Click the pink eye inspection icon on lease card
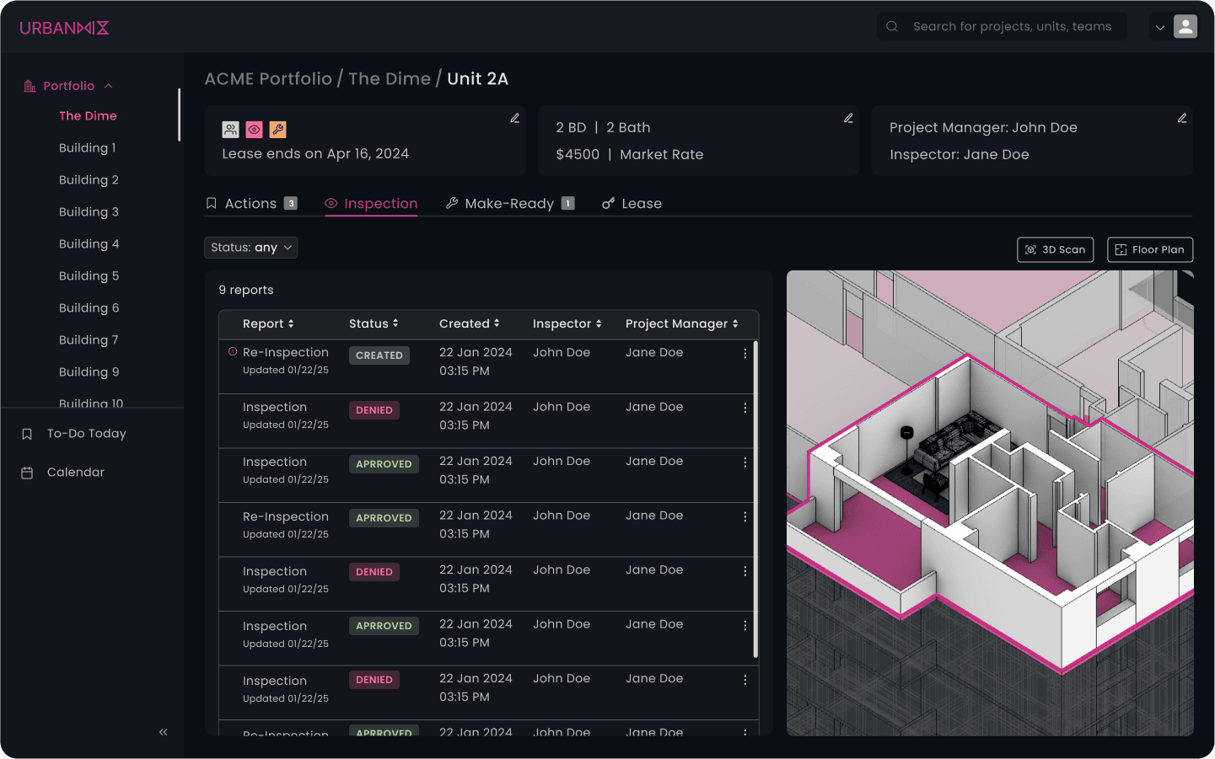 tap(254, 130)
